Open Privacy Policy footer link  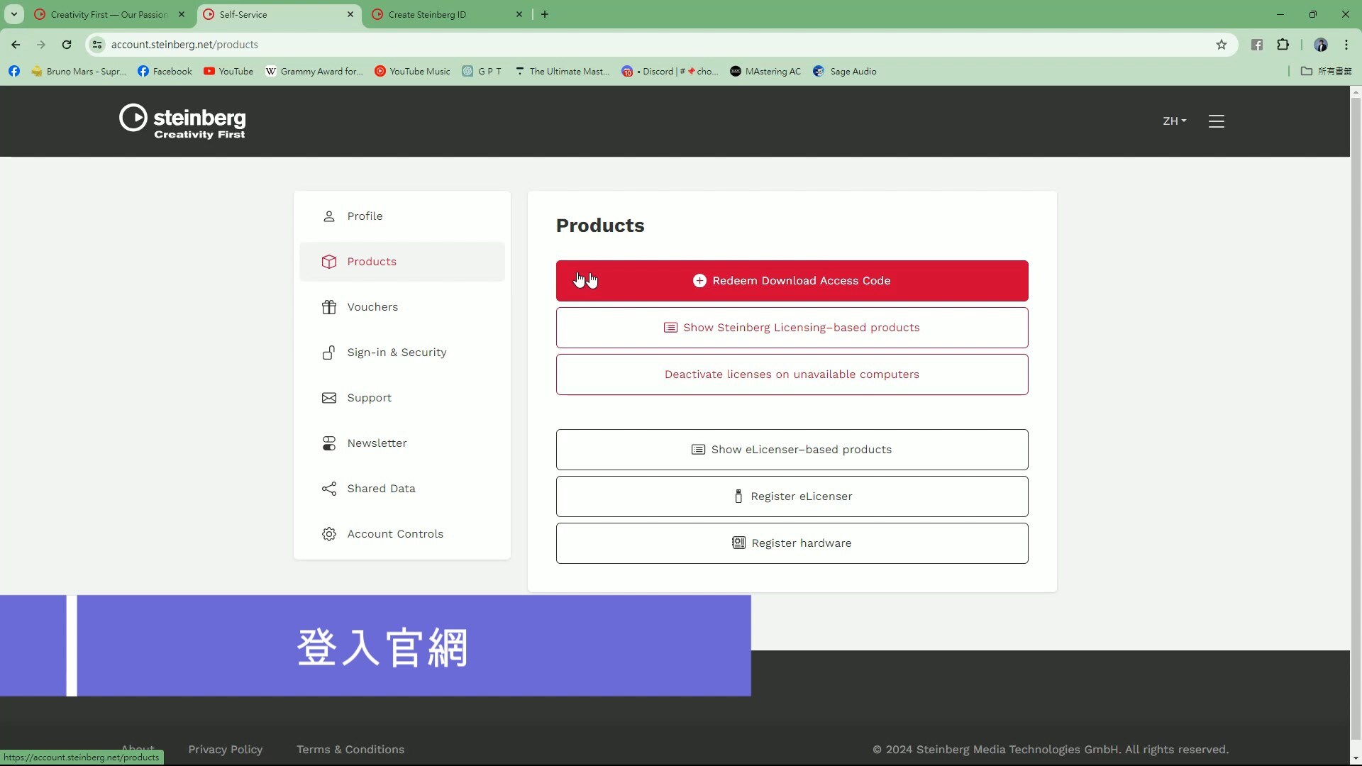225,750
